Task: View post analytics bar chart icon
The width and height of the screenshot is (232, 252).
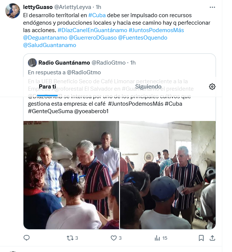Action: [x=157, y=238]
